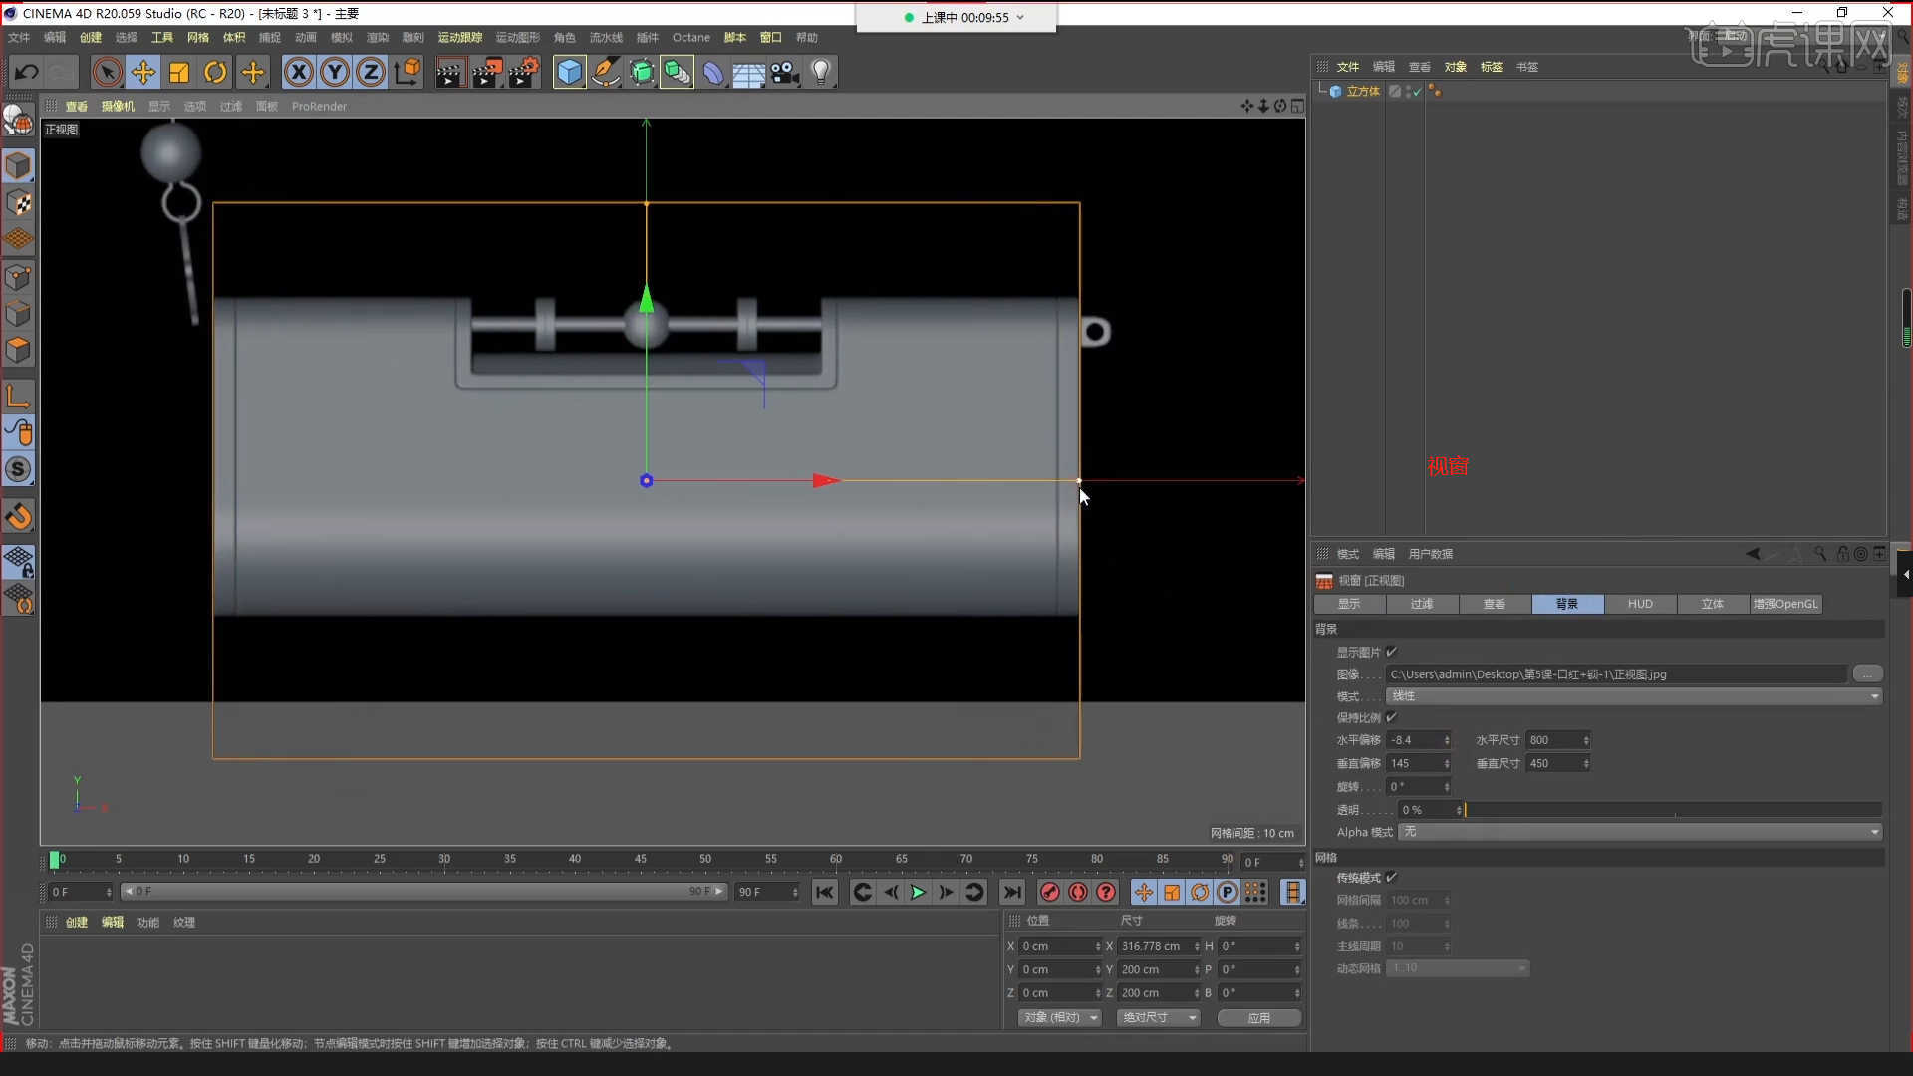1913x1076 pixels.
Task: Open the 绝对尺寸 dropdown
Action: coord(1157,1017)
